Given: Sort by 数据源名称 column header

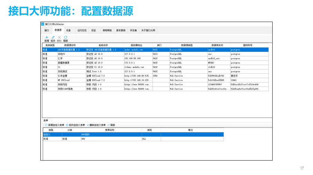Looking at the screenshot, I should 70,45.
